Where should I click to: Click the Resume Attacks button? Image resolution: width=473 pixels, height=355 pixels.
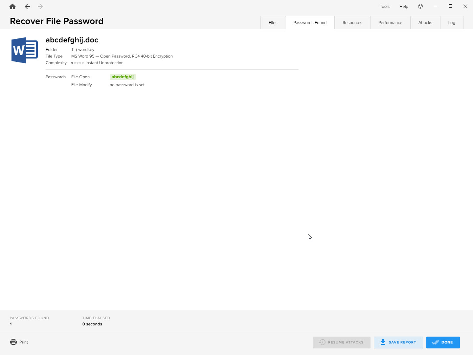pyautogui.click(x=342, y=342)
